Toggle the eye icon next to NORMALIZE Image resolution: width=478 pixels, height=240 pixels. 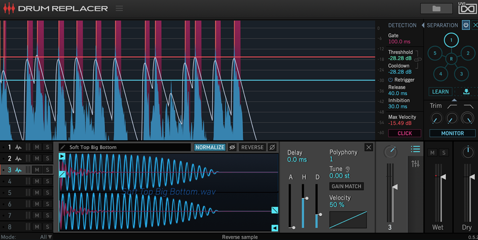point(232,147)
